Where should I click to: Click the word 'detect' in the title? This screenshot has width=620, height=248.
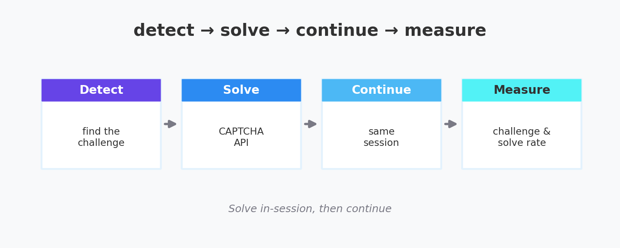(x=164, y=31)
